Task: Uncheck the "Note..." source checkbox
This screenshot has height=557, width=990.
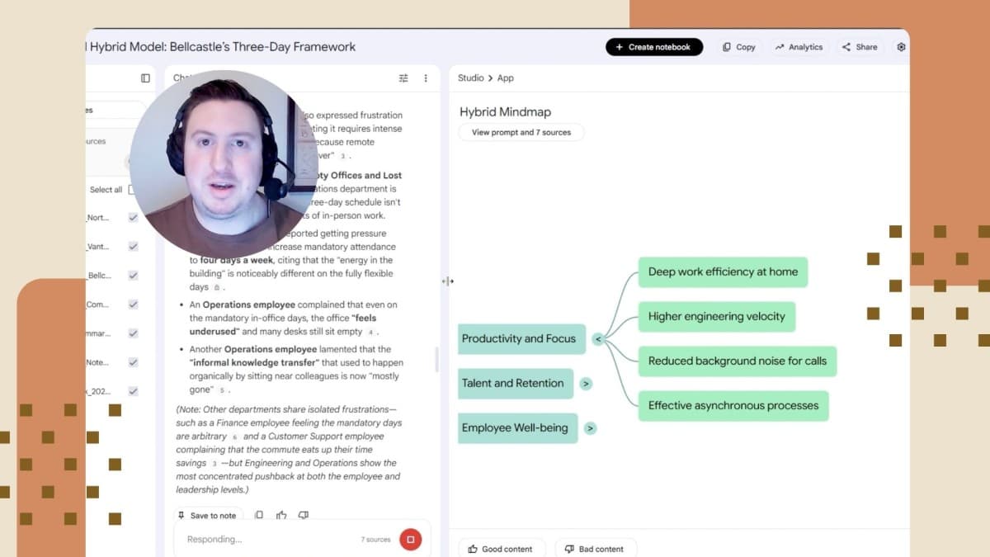Action: coord(133,362)
